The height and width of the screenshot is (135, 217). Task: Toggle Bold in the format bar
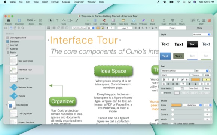(107, 28)
